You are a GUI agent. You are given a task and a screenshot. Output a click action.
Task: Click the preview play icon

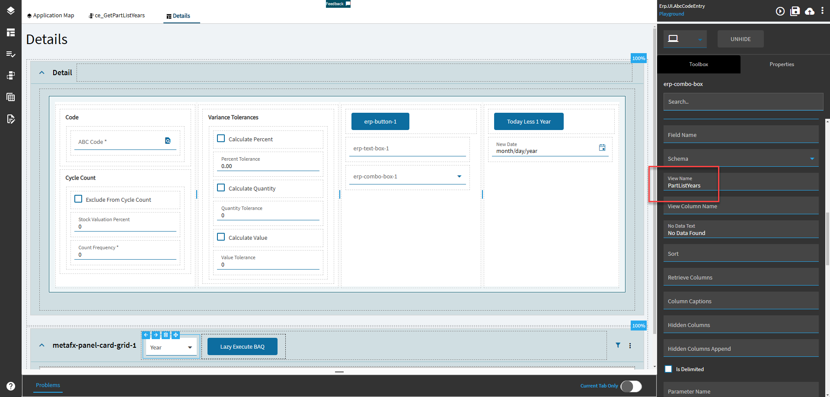pos(780,11)
